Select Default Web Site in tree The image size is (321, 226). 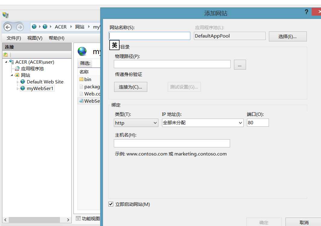pyautogui.click(x=45, y=82)
